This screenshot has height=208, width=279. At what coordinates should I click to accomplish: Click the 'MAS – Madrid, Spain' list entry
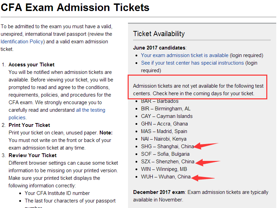[x=164, y=131]
